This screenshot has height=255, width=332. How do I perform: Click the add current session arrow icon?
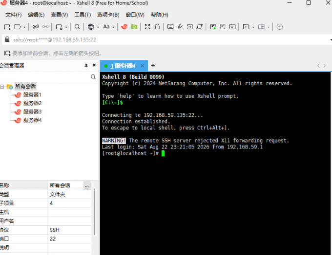[7, 53]
